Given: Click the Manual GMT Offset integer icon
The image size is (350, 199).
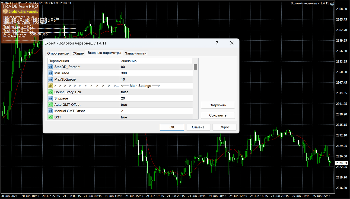Looking at the screenshot, I should click(50, 111).
